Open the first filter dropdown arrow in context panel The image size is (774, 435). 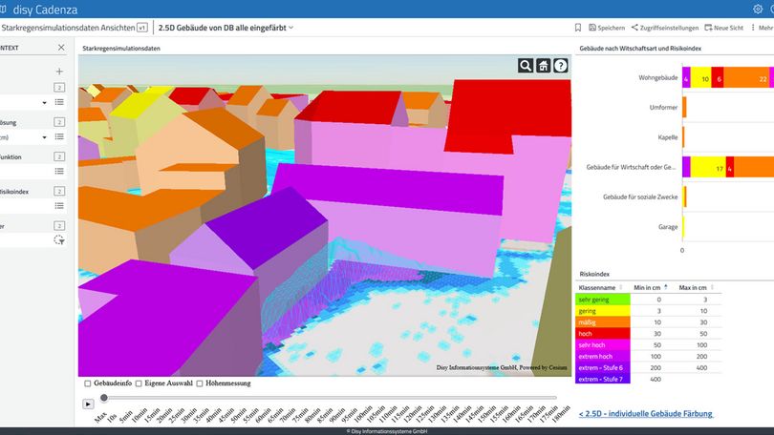[x=44, y=102]
